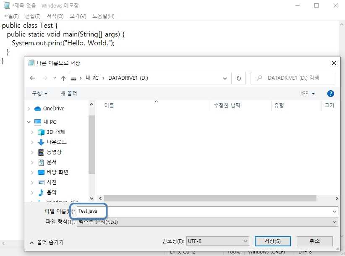Sort by 수정한 날짜 column header
The width and height of the screenshot is (345, 256).
(x=227, y=106)
